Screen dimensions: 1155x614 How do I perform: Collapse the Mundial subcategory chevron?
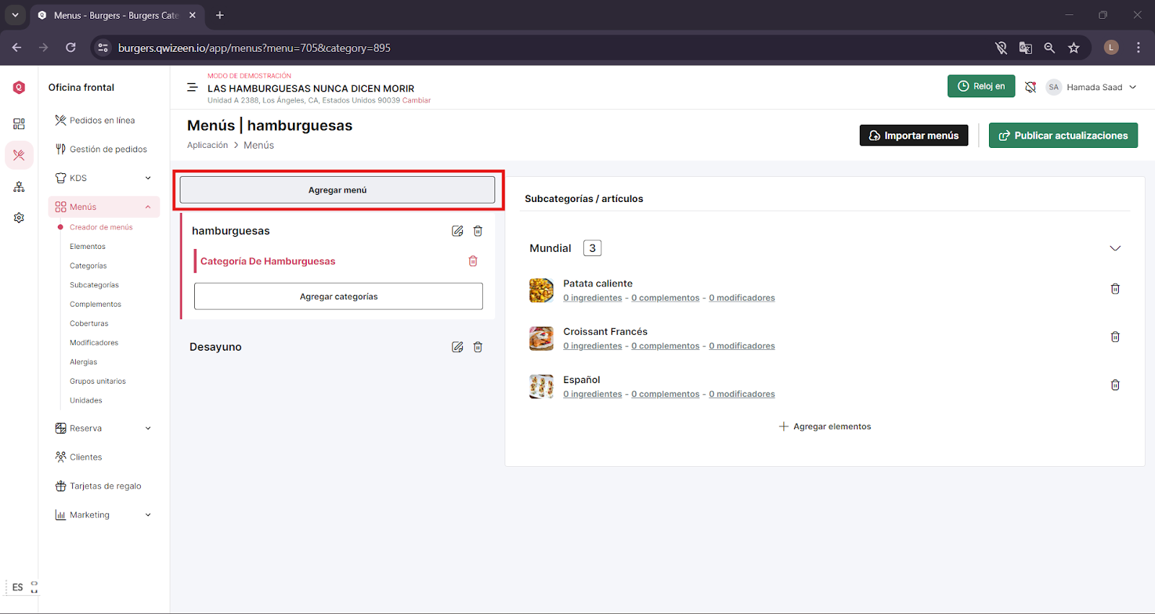(1115, 248)
